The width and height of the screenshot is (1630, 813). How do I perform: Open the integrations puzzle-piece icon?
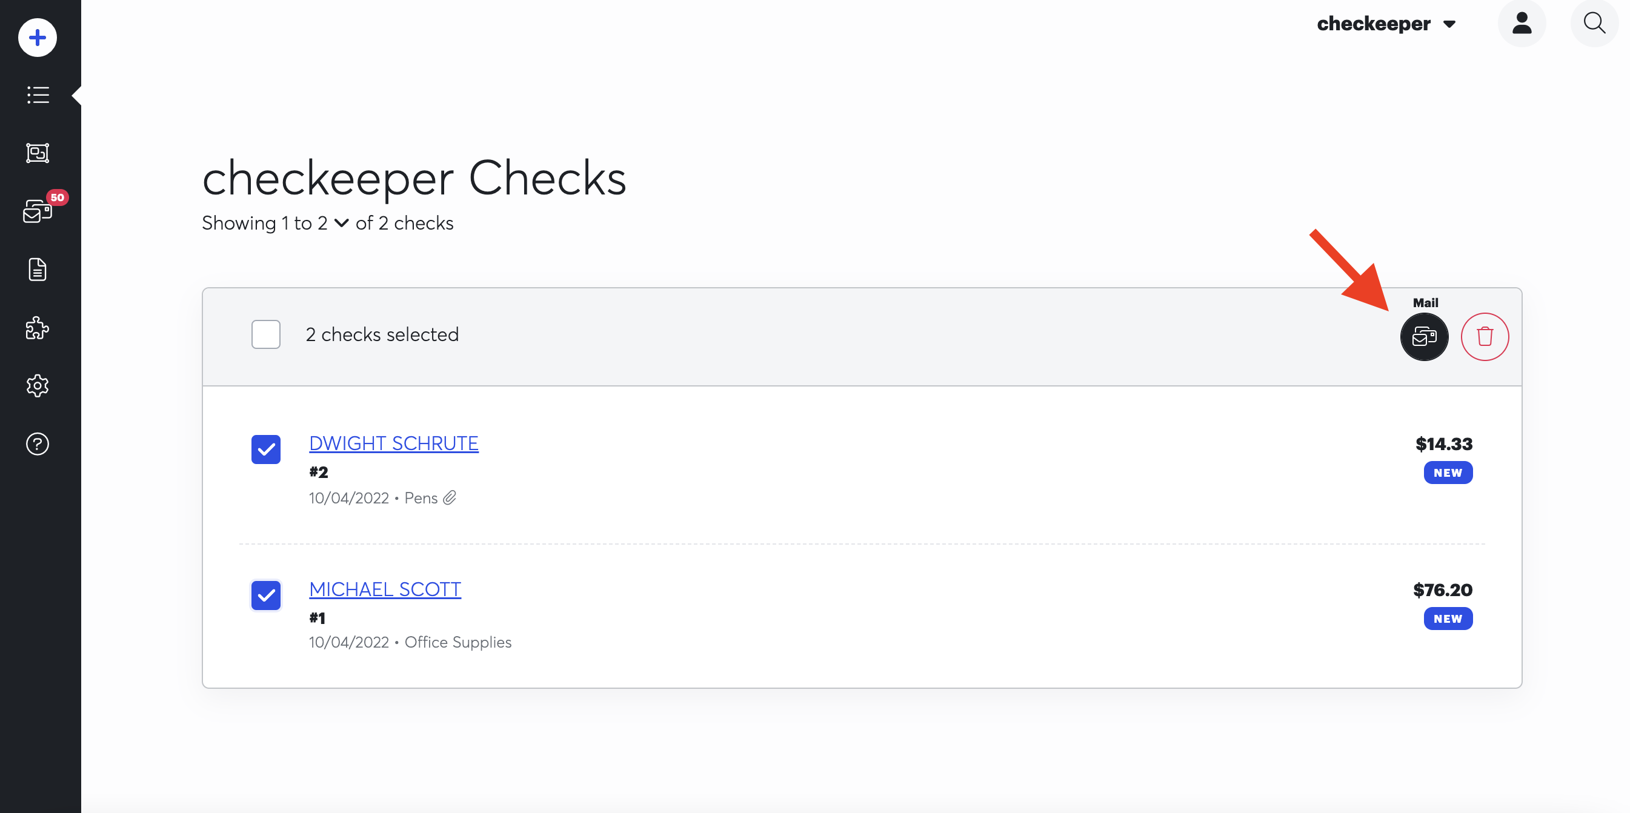38,328
